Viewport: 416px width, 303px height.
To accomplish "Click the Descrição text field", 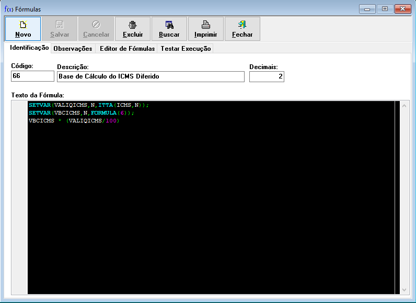I will 151,76.
